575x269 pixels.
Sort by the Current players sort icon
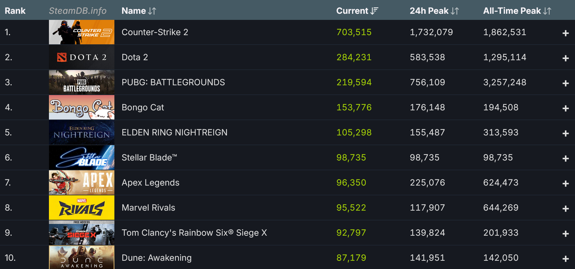(374, 11)
